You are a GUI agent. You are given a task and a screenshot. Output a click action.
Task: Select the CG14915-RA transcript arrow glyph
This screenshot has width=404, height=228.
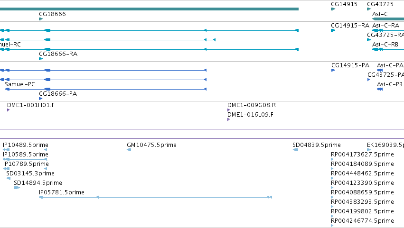[333, 30]
